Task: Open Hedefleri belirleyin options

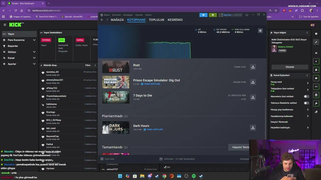Action: 308,127
